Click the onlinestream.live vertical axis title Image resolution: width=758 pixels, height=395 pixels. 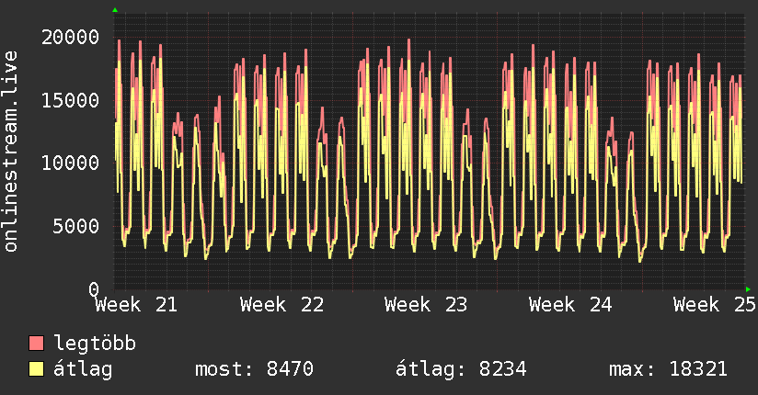pyautogui.click(x=10, y=152)
